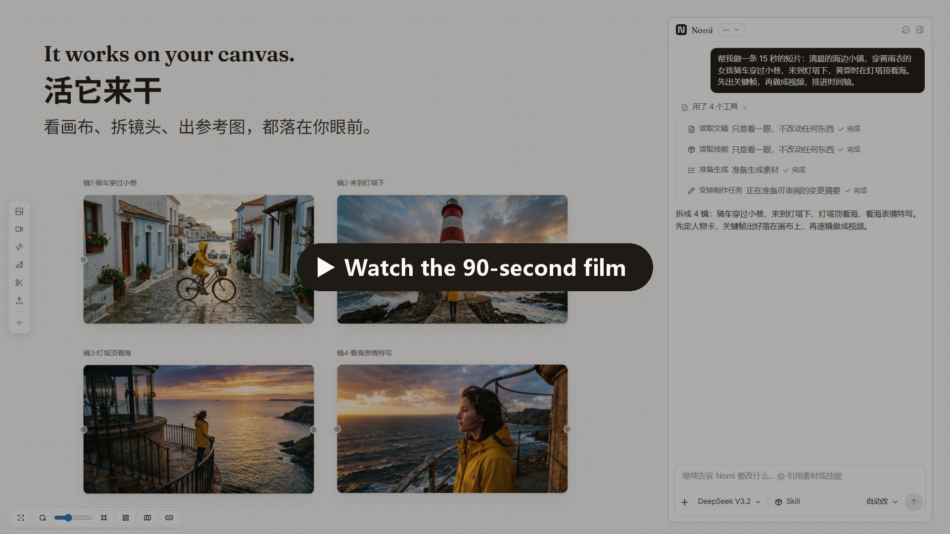Play the 90-second film
The height and width of the screenshot is (534, 950).
475,267
